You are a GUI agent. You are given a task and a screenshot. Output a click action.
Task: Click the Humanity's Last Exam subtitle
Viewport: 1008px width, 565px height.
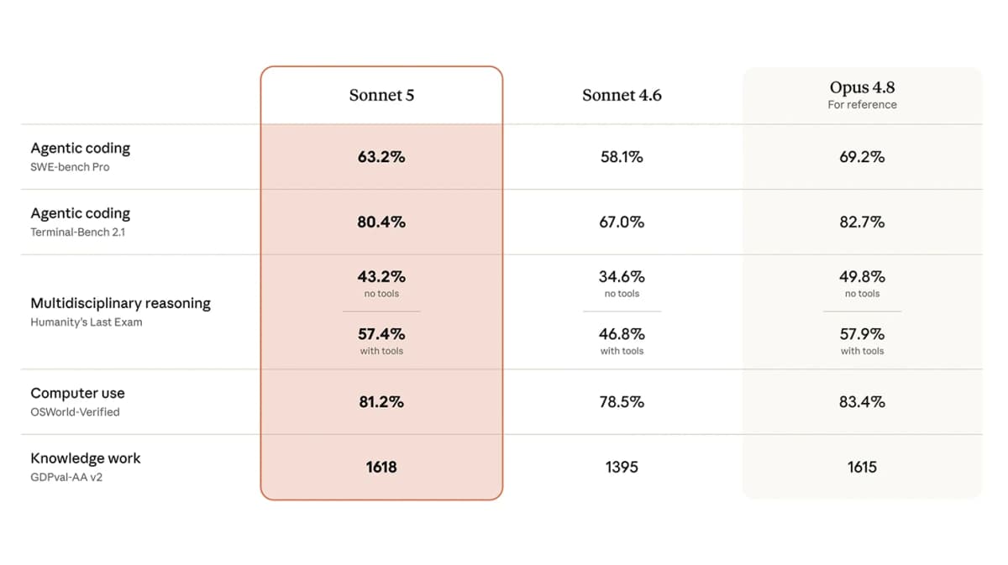point(87,322)
